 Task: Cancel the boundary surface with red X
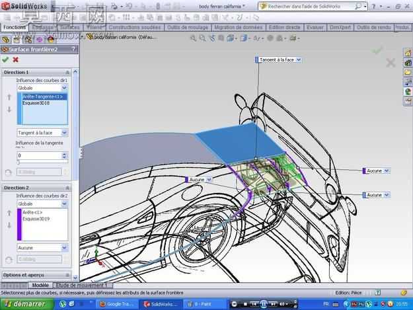[16, 59]
